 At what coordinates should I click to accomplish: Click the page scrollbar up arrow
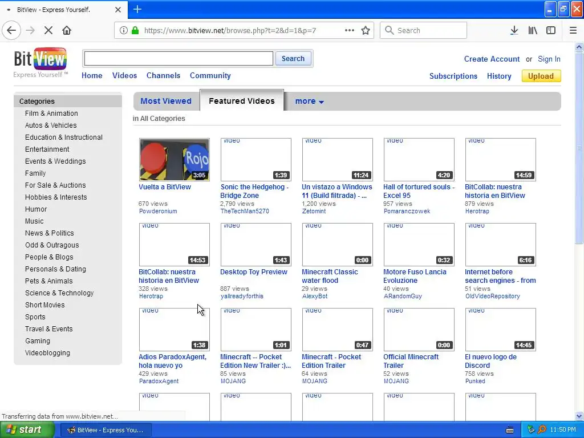tap(579, 47)
